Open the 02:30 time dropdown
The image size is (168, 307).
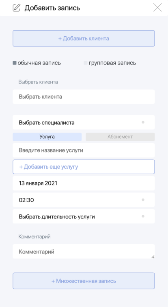[84, 200]
